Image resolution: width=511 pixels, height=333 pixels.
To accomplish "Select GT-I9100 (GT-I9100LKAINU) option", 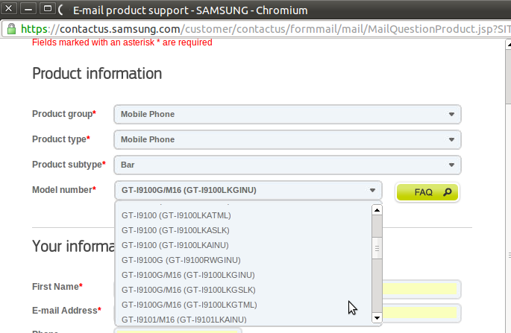I will (175, 245).
